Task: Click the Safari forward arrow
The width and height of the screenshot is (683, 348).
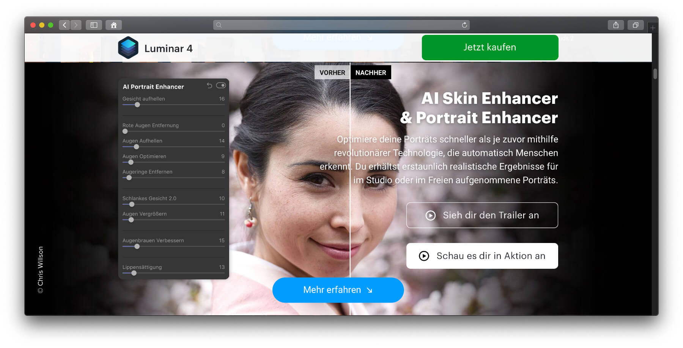Action: [76, 25]
